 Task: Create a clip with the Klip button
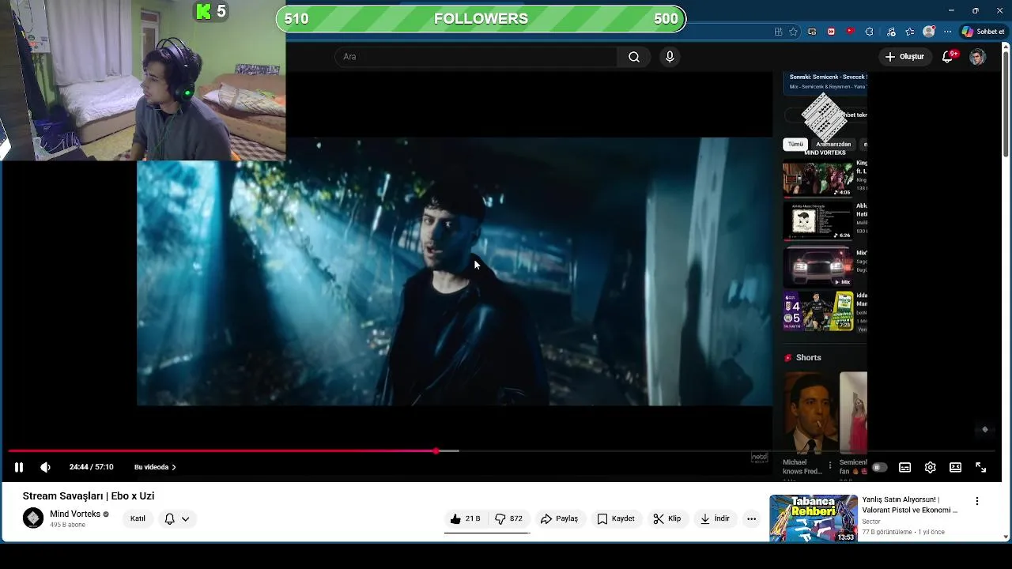click(666, 518)
